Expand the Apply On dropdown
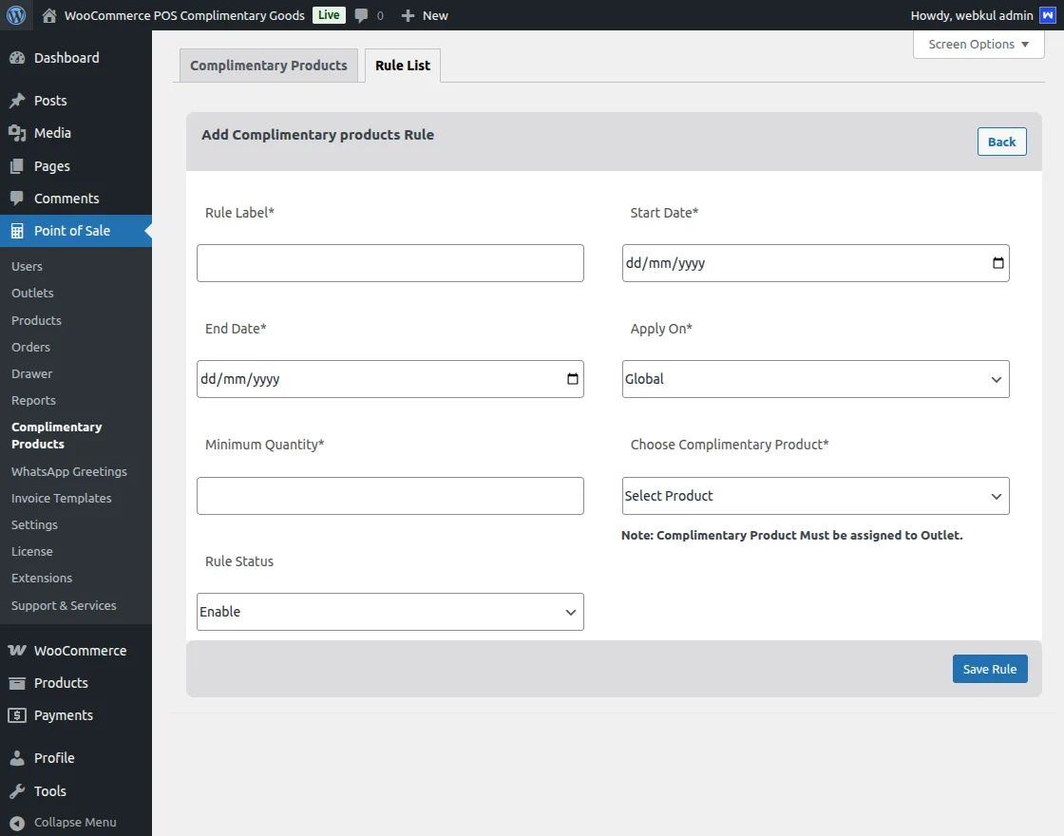The width and height of the screenshot is (1064, 836). coord(815,379)
